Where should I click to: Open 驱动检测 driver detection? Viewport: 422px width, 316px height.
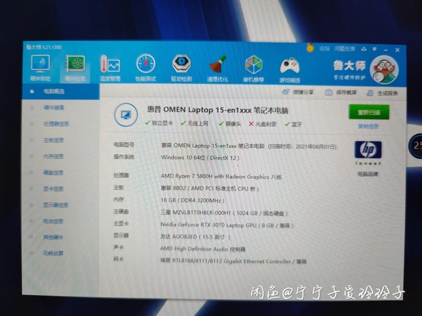click(181, 68)
